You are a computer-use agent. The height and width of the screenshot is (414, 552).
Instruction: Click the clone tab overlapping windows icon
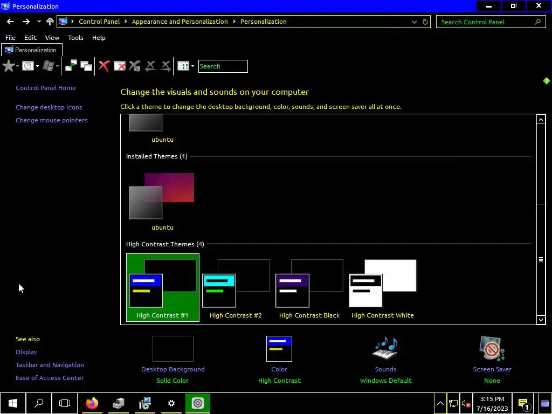86,66
